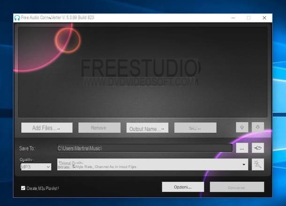The width and height of the screenshot is (286, 206).
Task: Toggle the Create M3u Playlist checkbox
Action: (23, 188)
